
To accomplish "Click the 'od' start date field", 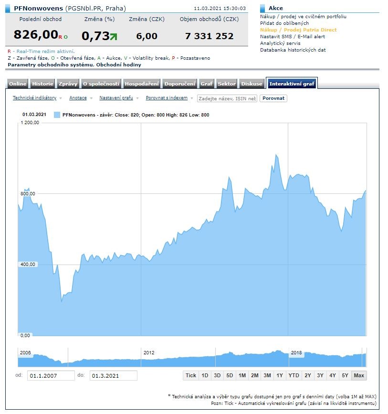I will [x=51, y=376].
